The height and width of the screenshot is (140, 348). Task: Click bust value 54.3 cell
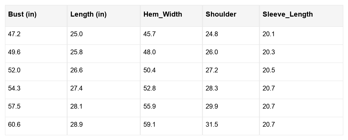click(x=14, y=88)
